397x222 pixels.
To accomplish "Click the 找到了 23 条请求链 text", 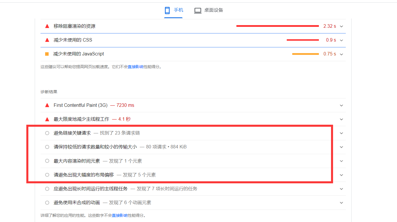I will (x=120, y=133).
